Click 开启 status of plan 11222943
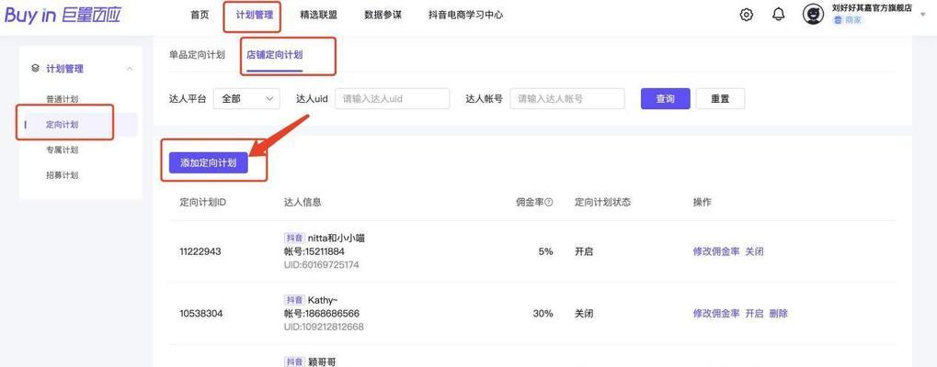Image resolution: width=937 pixels, height=367 pixels. pos(584,251)
